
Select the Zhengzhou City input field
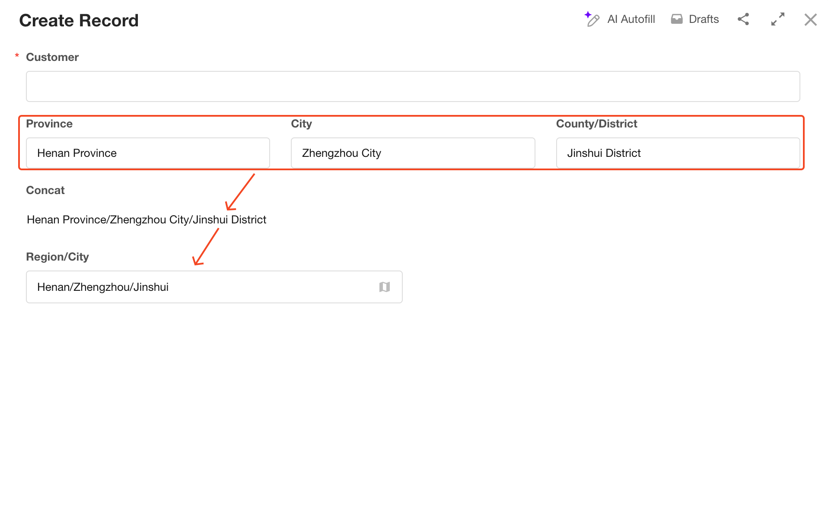[x=413, y=153]
